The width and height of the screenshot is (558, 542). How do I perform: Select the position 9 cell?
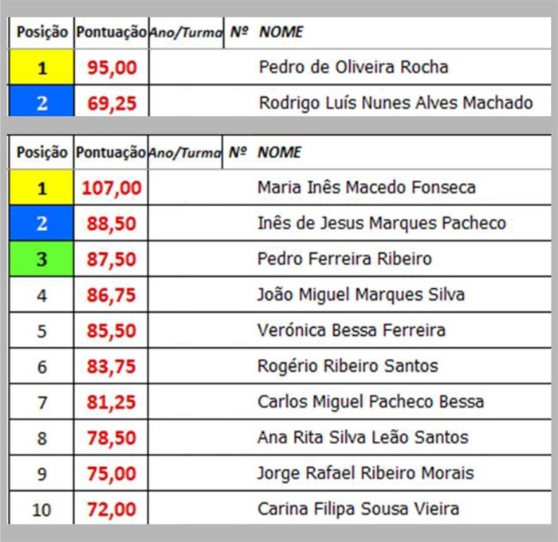41,474
